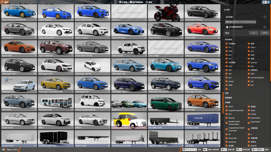Select the Toyota GR86 red car
The width and height of the screenshot is (271, 152).
click(x=202, y=31)
